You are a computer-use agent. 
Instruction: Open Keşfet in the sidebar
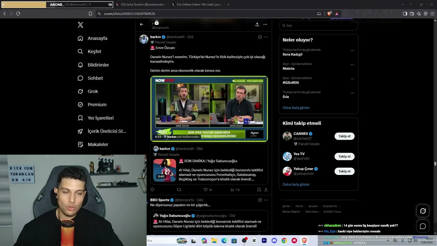89,52
